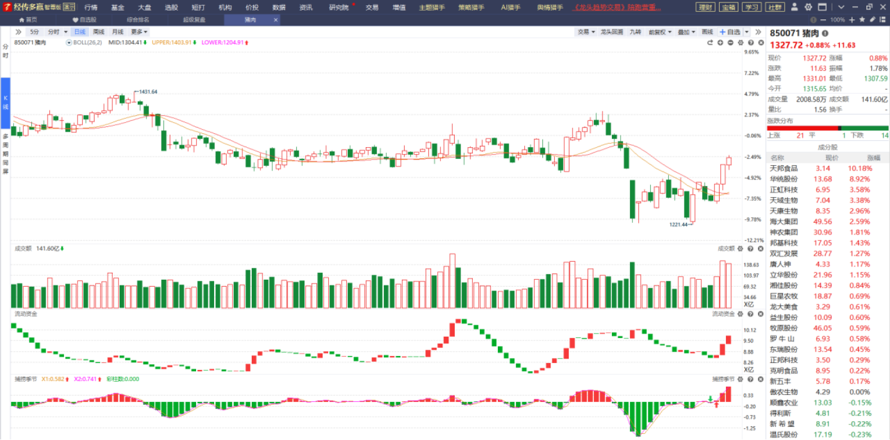Screen dimensions: 890x440
Task: Expand the left double-chevron on period toolbar
Action: (x=18, y=31)
